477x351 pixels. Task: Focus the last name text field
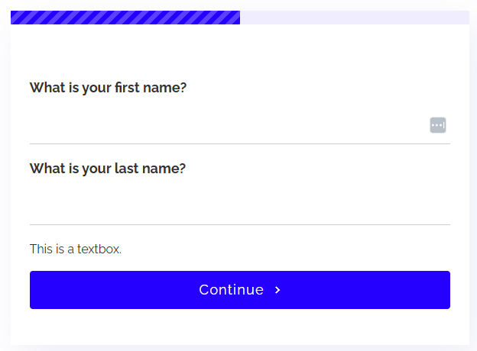[240, 207]
